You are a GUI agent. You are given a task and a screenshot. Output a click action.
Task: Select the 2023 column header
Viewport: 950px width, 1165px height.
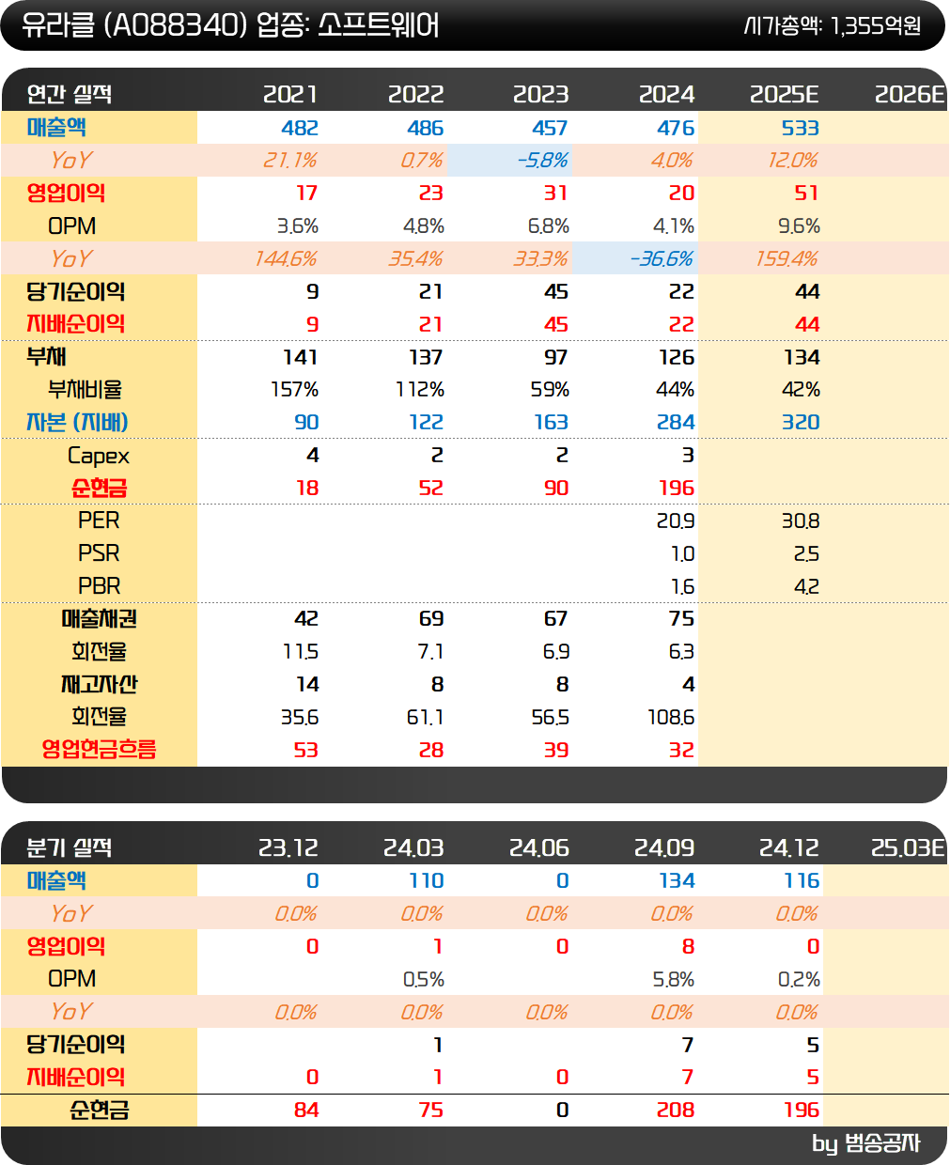coord(540,94)
